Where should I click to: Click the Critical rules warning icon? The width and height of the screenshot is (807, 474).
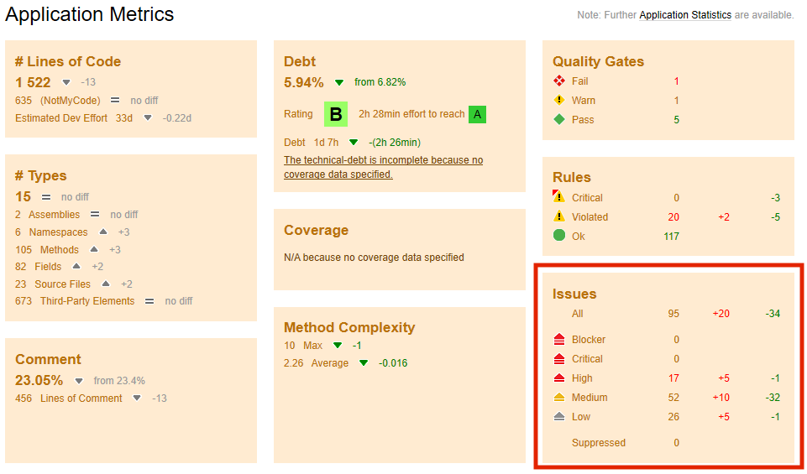559,197
